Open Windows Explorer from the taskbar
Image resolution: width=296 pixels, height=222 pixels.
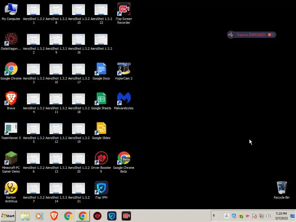coord(25,216)
